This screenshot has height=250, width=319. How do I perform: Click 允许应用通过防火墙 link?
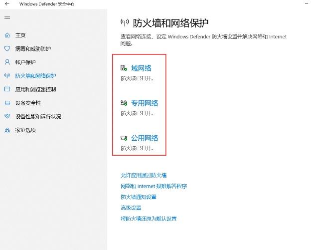pyautogui.click(x=144, y=175)
